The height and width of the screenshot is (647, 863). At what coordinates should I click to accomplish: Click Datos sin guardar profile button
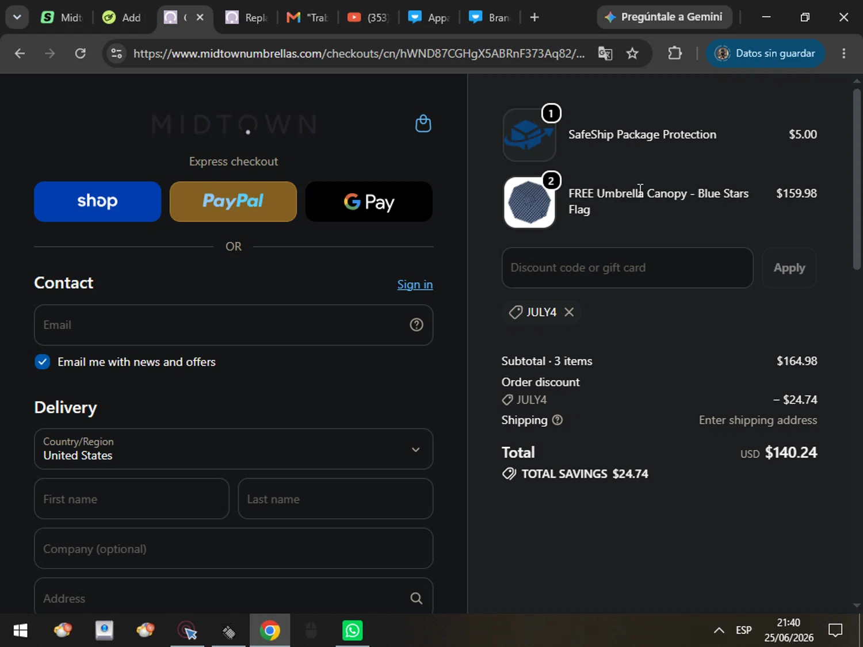(x=765, y=53)
